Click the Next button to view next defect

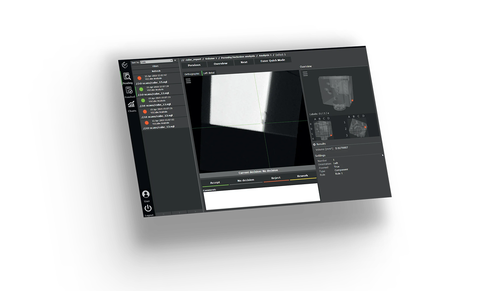tap(243, 61)
